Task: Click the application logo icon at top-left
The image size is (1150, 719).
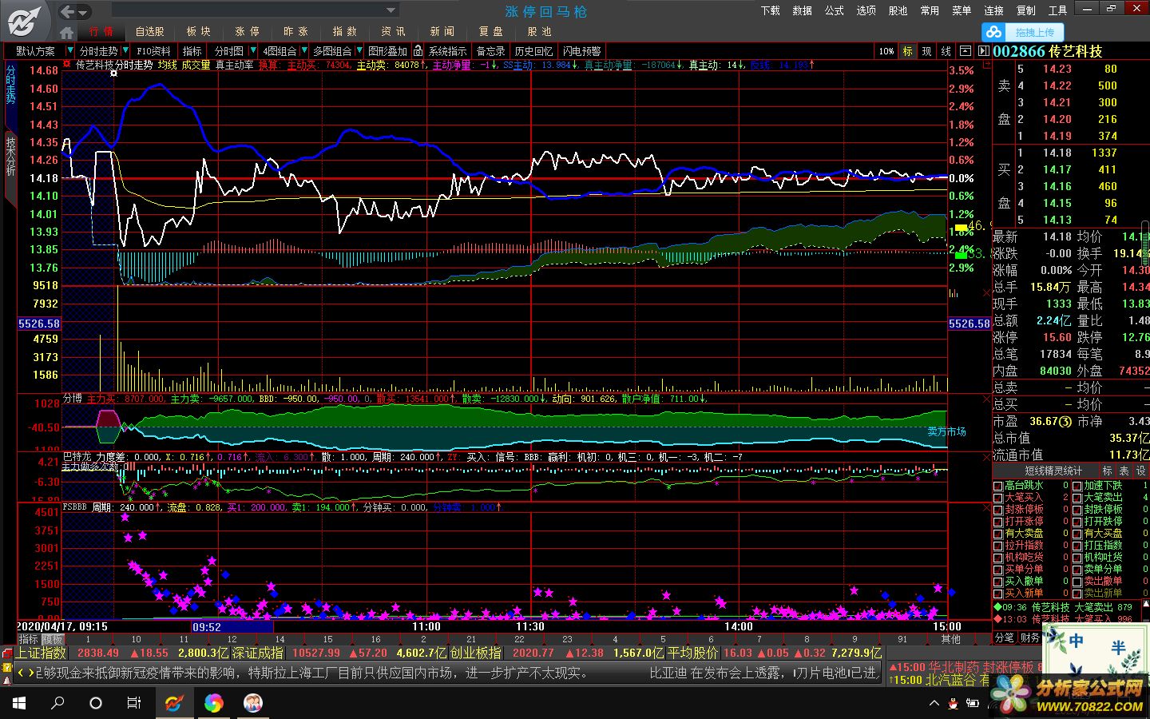Action: [x=24, y=20]
